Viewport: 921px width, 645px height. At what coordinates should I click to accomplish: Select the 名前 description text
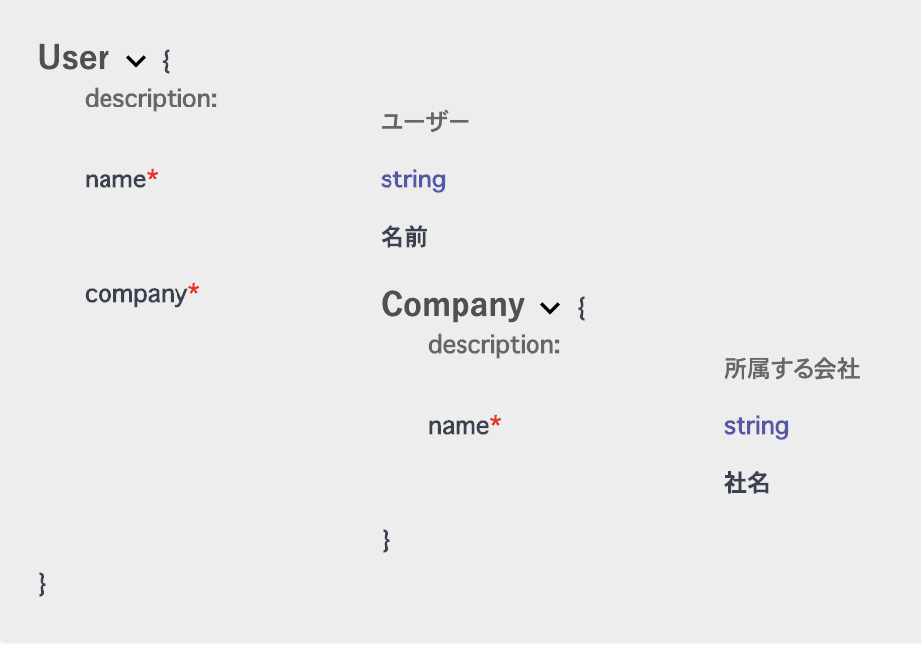pyautogui.click(x=403, y=237)
